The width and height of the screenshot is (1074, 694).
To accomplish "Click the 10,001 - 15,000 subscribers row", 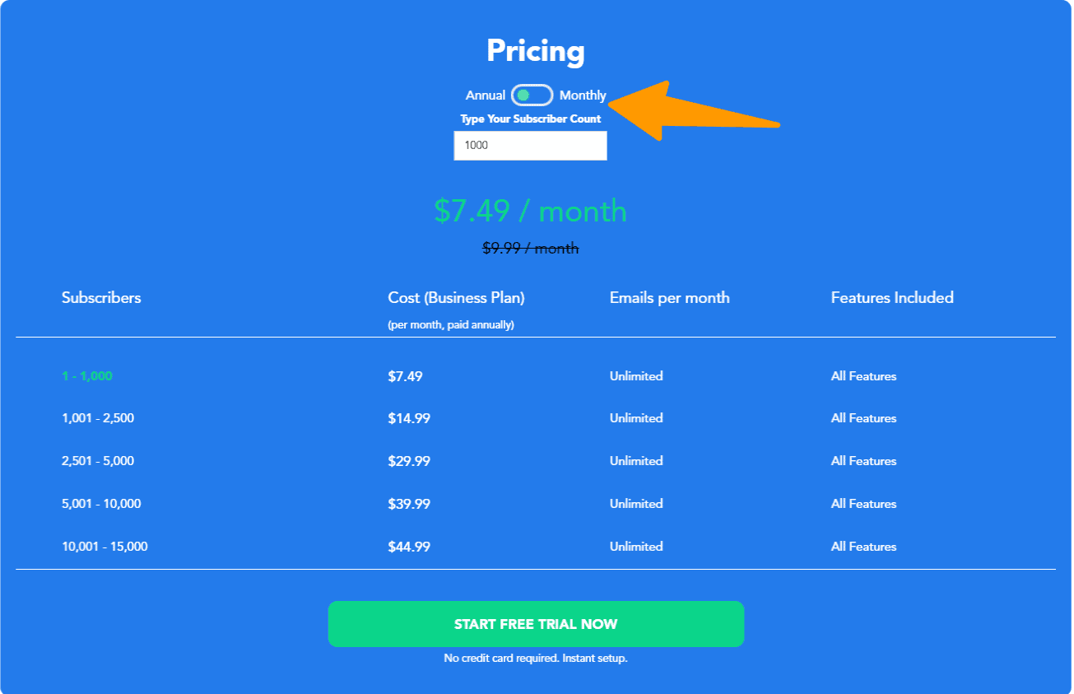I will tap(105, 547).
